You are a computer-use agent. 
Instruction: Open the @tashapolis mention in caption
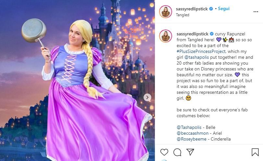tap(196, 57)
